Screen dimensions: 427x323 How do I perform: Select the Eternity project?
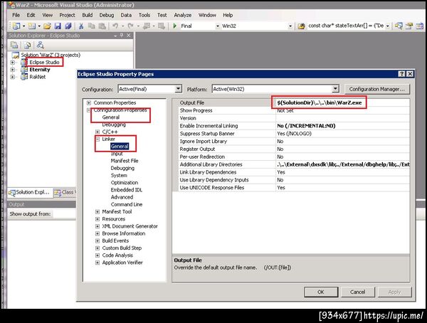(x=39, y=70)
